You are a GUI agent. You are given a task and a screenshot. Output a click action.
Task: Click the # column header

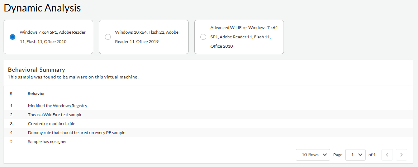click(x=11, y=94)
